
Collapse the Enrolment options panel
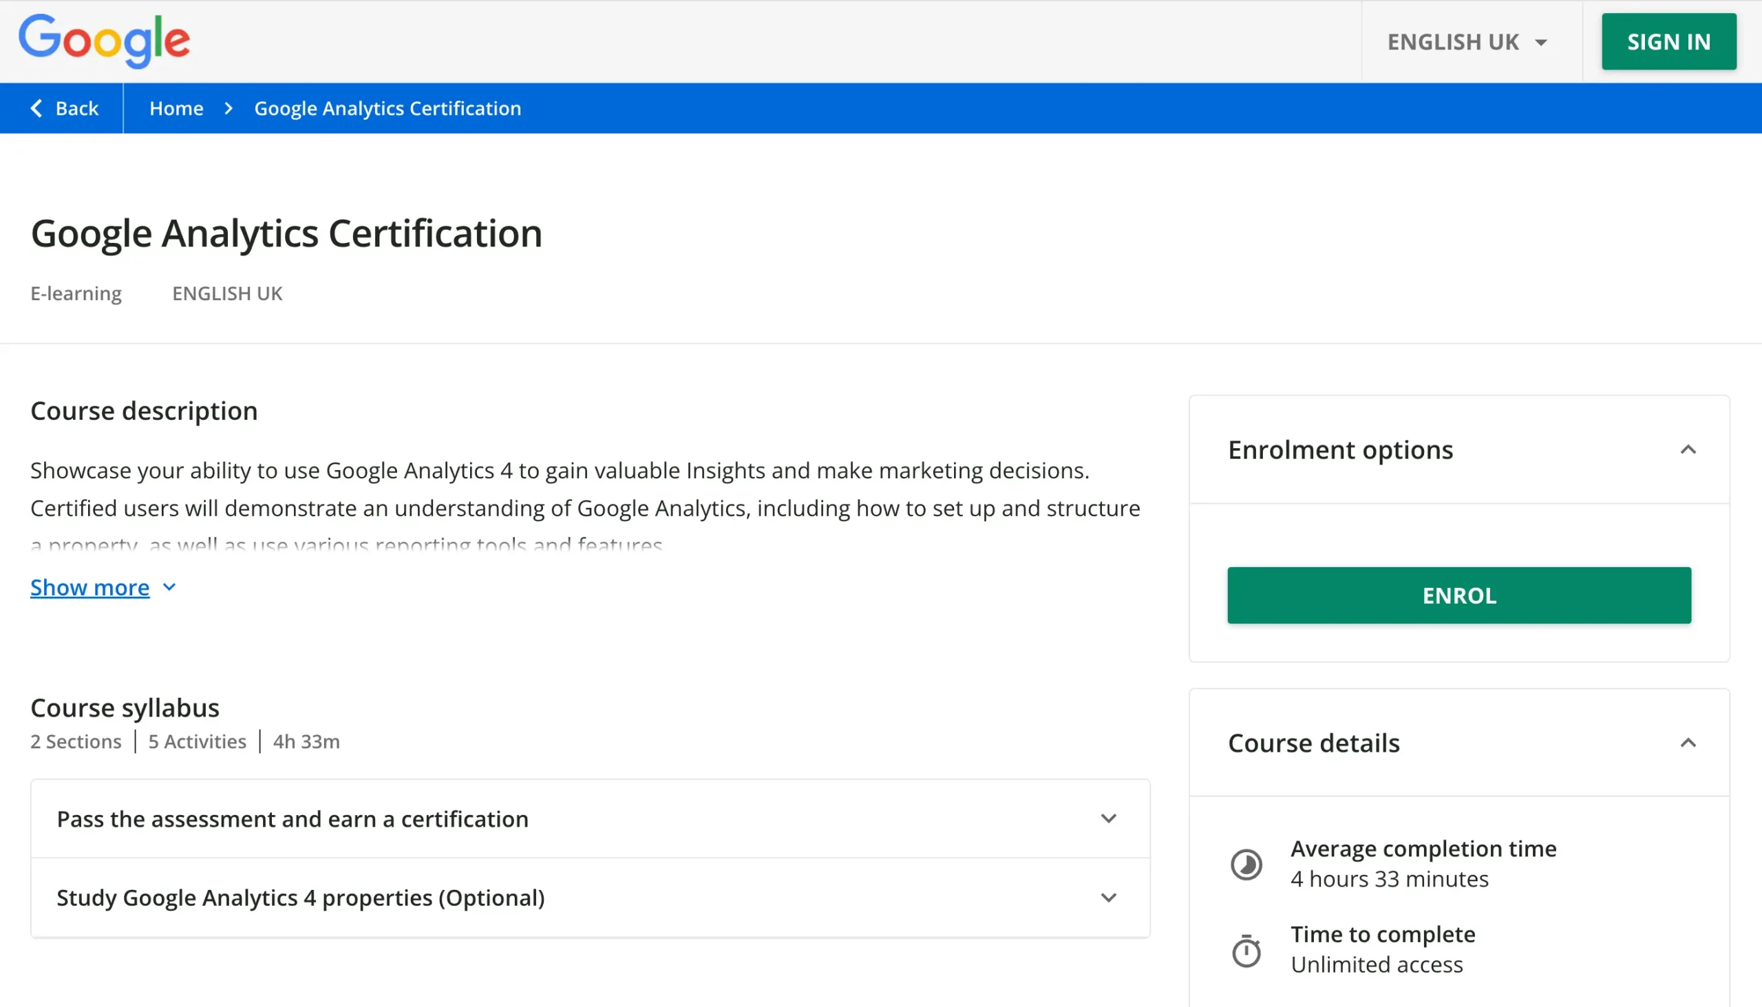coord(1688,450)
